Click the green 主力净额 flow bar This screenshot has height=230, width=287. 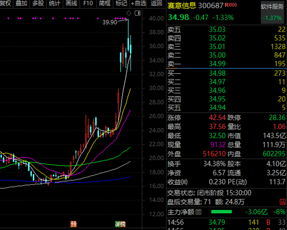point(222,212)
